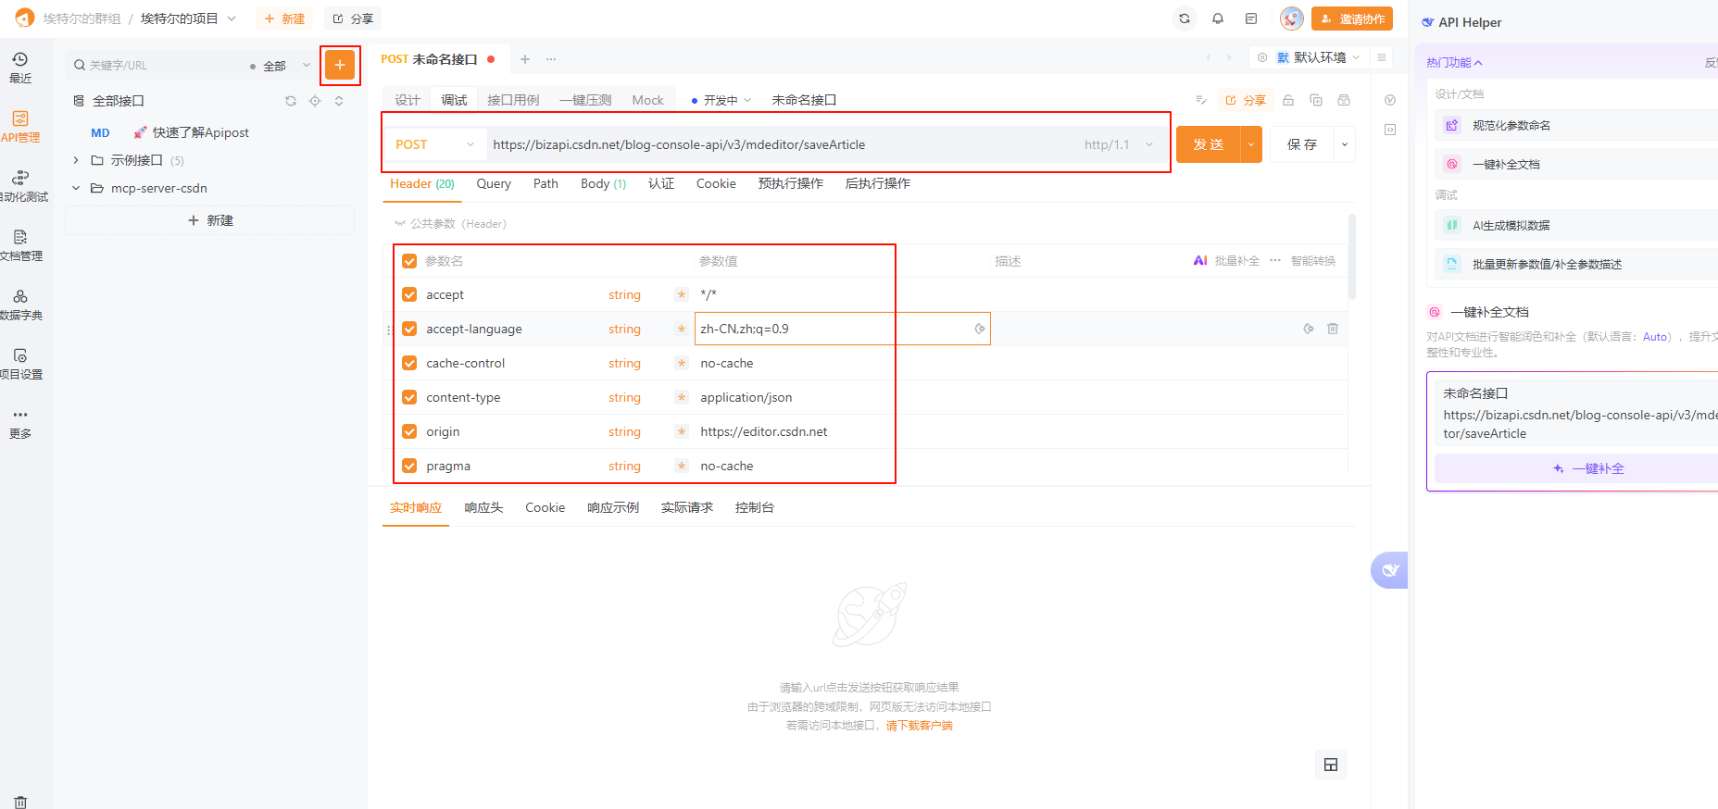
Task: Open the Body (1) parameter tab
Action: pos(603,183)
